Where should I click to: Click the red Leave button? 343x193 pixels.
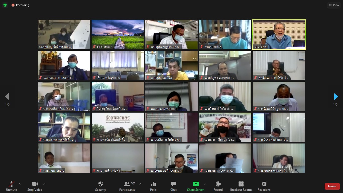coord(332,186)
